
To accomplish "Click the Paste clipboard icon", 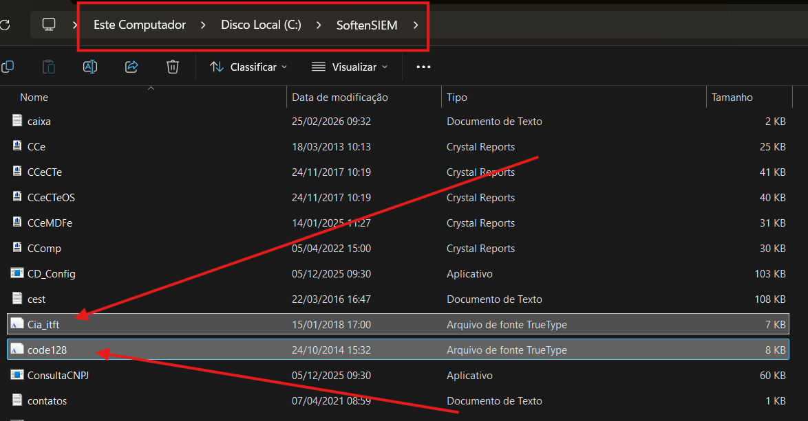I will click(x=49, y=67).
